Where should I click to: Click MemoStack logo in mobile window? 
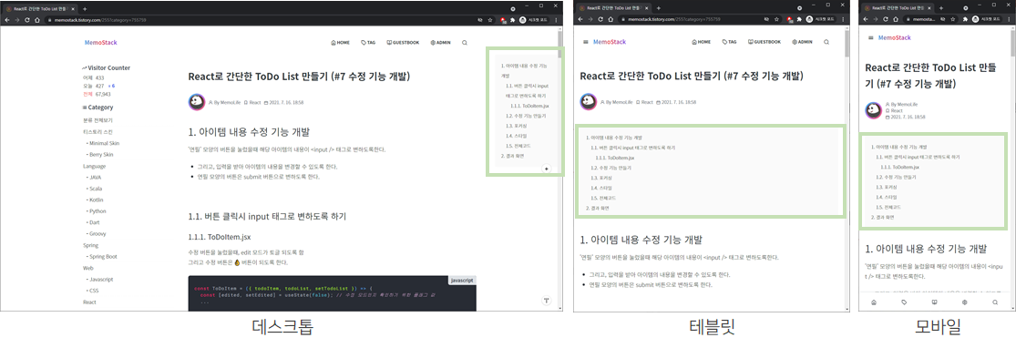(894, 38)
